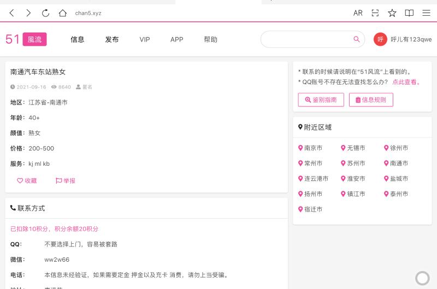The image size is (437, 289).
Task: Reload the page with refresh icon
Action: tap(45, 13)
